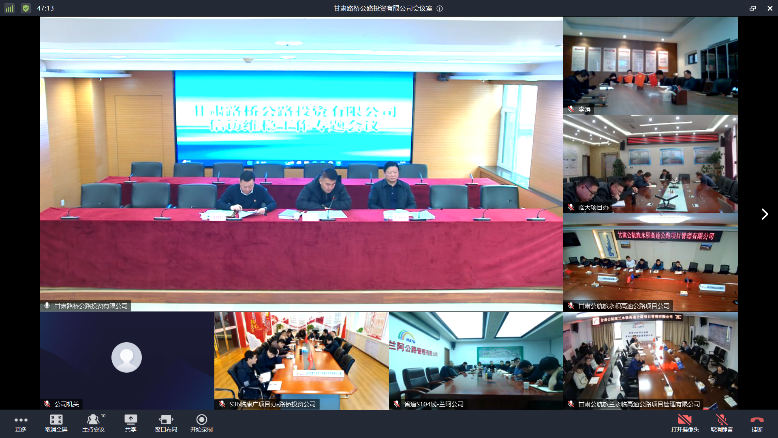Start recording with 开始录制

coord(201,423)
